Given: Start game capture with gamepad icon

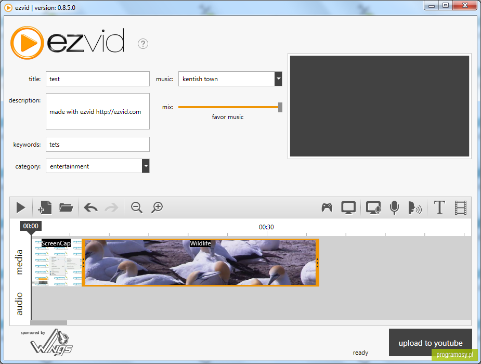Looking at the screenshot, I should tap(327, 207).
